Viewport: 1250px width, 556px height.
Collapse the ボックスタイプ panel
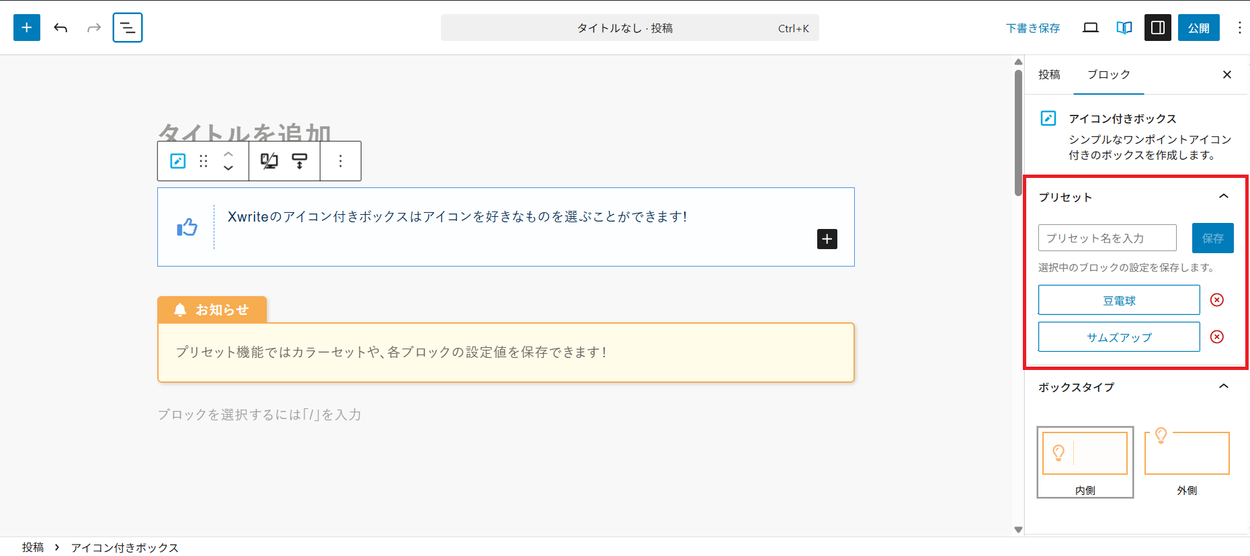pos(1223,387)
